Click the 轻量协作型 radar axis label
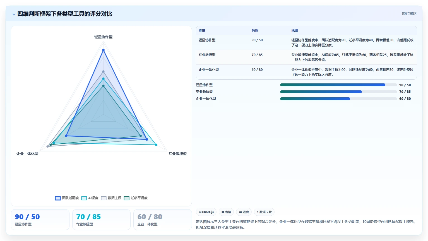The width and height of the screenshot is (428, 241). coord(103,37)
